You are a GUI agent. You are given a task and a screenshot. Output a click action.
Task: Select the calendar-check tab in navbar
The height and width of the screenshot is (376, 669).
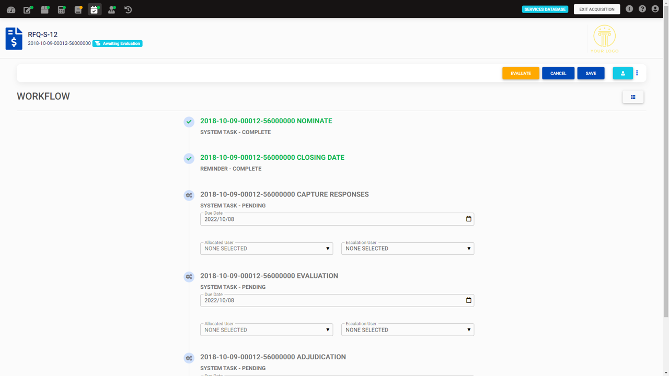pyautogui.click(x=95, y=9)
